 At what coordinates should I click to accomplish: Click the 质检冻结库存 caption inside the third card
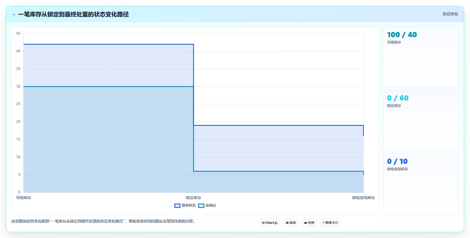pyautogui.click(x=398, y=169)
